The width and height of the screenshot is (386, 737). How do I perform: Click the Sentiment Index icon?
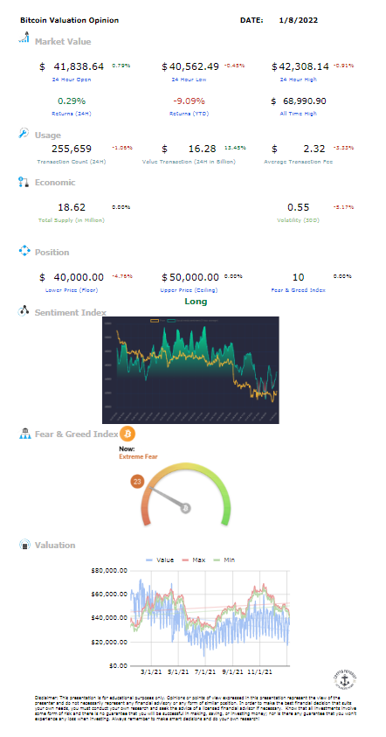[24, 311]
